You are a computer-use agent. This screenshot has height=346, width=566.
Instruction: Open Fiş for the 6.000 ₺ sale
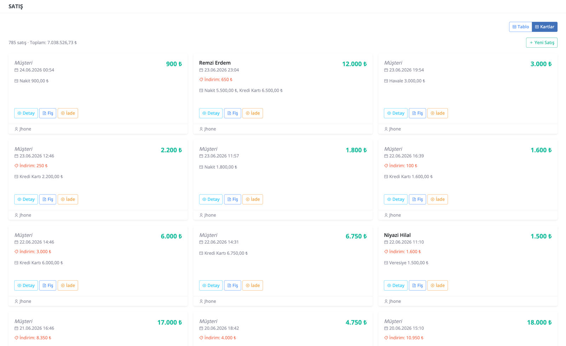48,286
